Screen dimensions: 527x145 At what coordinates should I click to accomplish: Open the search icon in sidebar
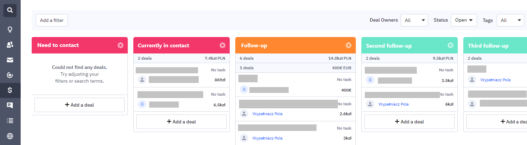pyautogui.click(x=10, y=10)
